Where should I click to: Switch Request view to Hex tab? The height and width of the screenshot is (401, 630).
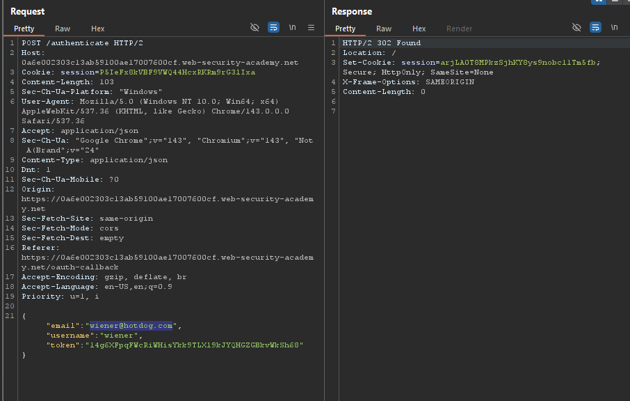pyautogui.click(x=97, y=29)
